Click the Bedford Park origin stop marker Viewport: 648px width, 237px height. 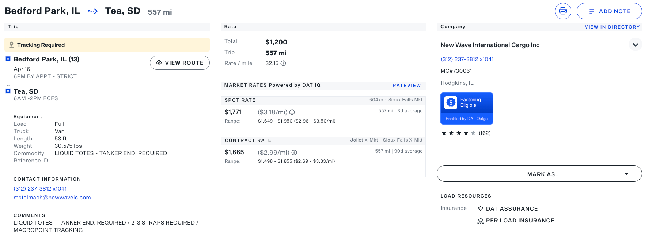click(8, 59)
